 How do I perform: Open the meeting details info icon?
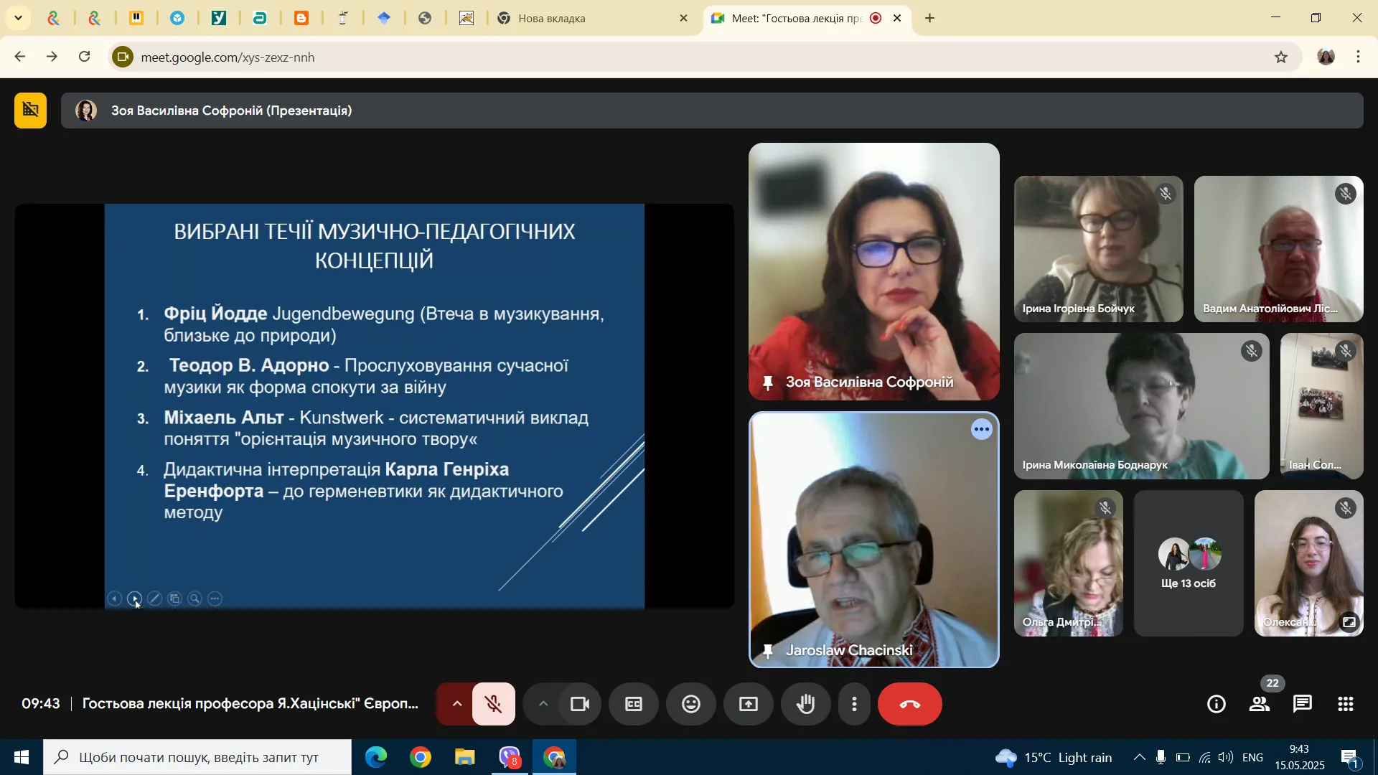[x=1217, y=704]
